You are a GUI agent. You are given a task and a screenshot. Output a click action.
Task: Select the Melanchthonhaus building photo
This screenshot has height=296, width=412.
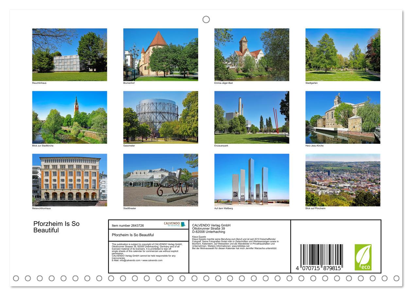(x=70, y=180)
